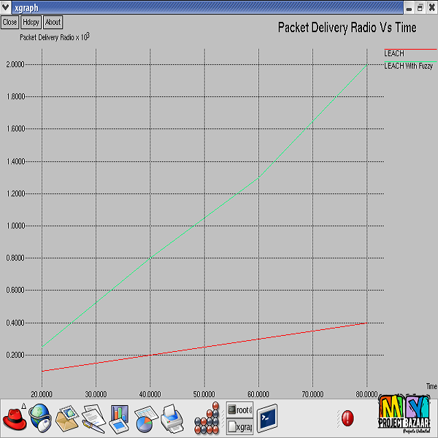The width and height of the screenshot is (438, 438).
Task: Select the xgraph taskbar window entry
Action: click(239, 426)
